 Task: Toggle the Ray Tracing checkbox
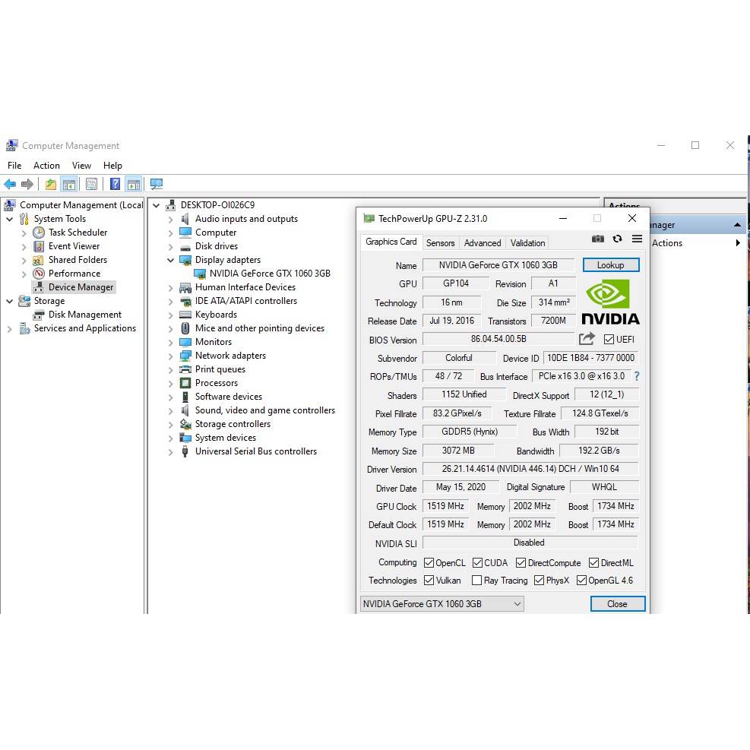click(x=476, y=581)
